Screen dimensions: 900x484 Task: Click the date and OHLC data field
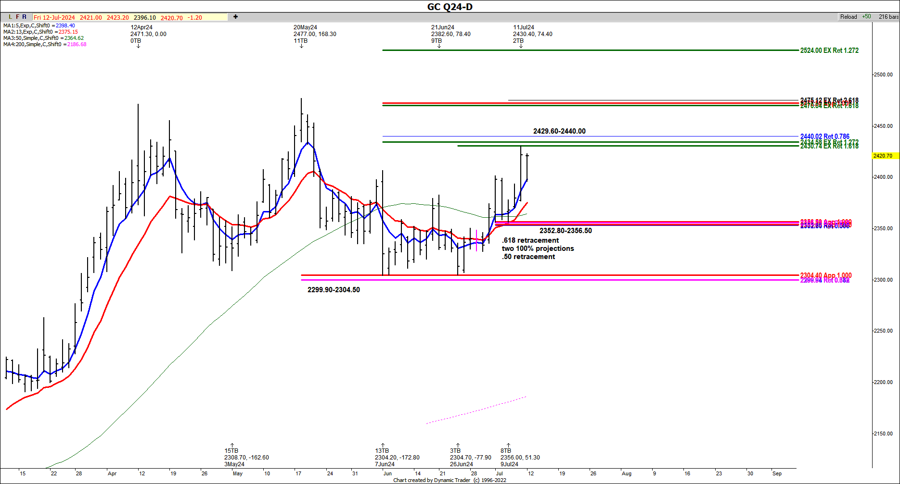tap(129, 17)
